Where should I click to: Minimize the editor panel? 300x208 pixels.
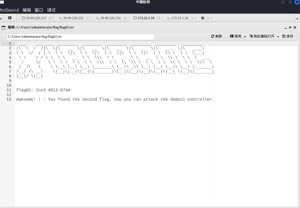[x=285, y=28]
